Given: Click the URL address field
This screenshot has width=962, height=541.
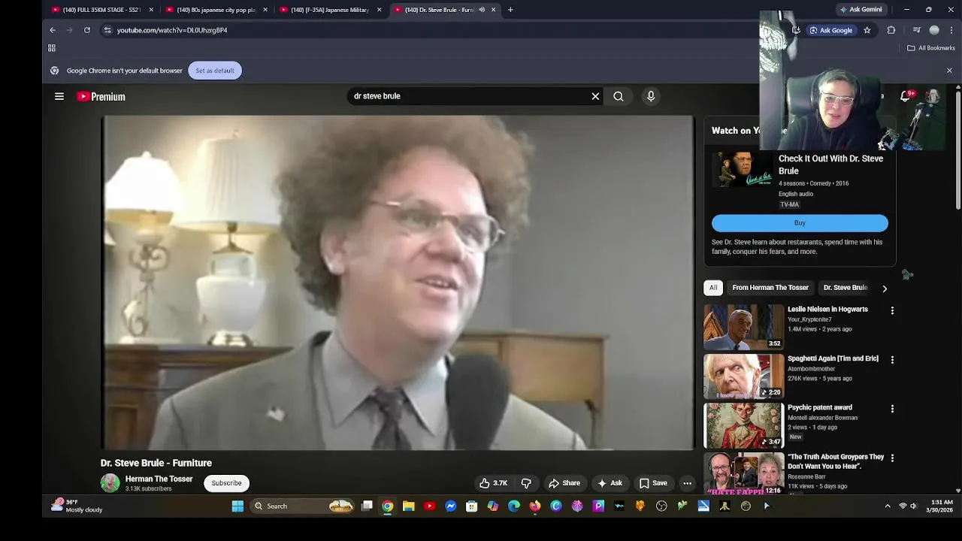Looking at the screenshot, I should click(443, 30).
